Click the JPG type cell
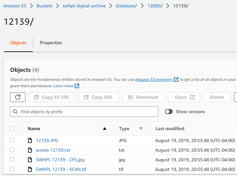 point(123,140)
